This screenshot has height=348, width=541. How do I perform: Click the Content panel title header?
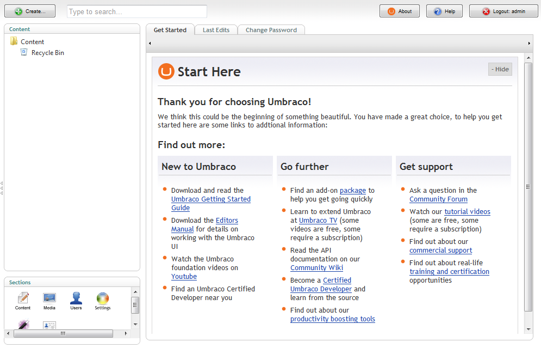coord(20,29)
